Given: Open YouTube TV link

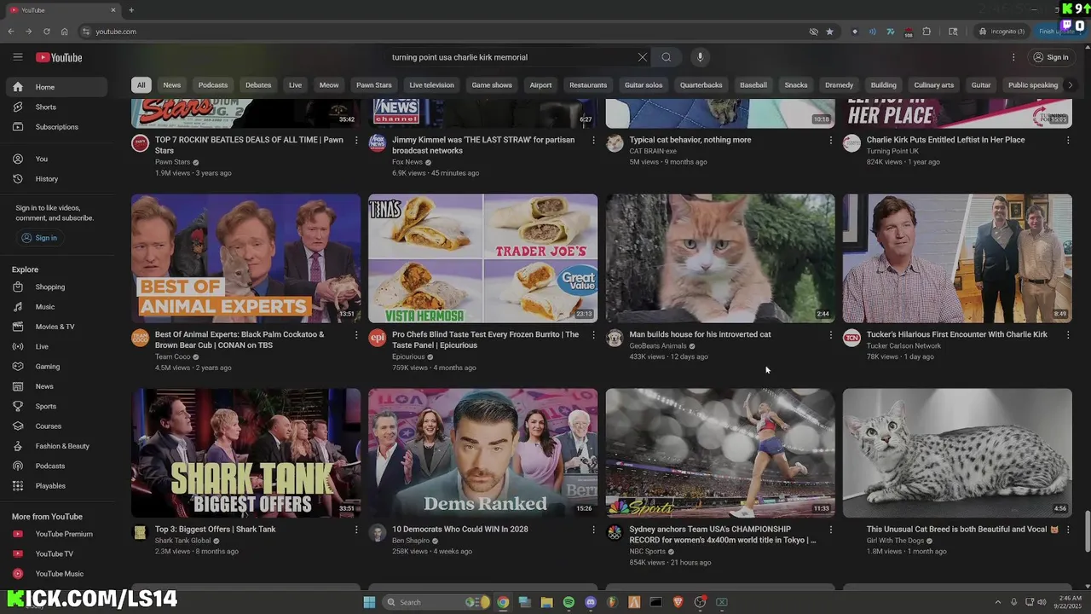Looking at the screenshot, I should pyautogui.click(x=56, y=554).
